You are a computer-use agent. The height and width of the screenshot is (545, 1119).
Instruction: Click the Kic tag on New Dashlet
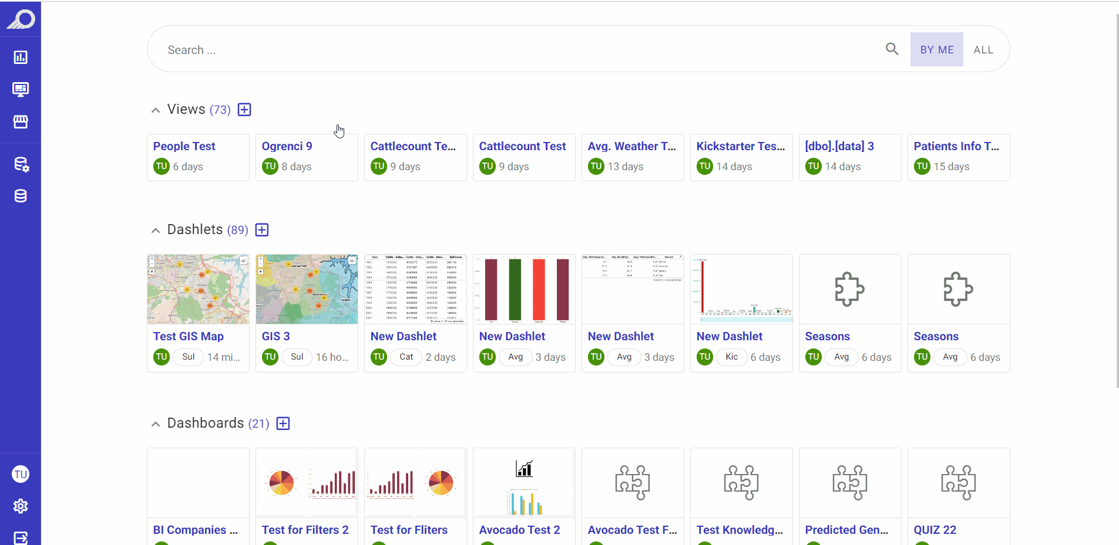tap(731, 357)
